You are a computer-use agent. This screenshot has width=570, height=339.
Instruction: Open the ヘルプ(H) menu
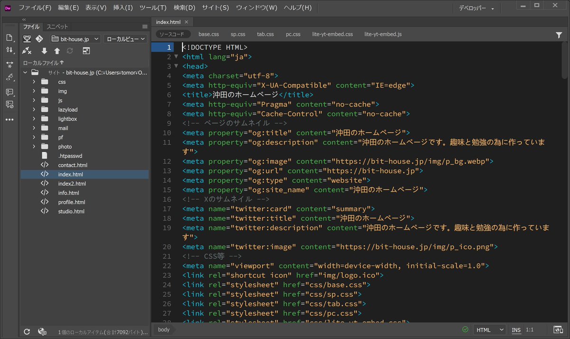point(298,8)
